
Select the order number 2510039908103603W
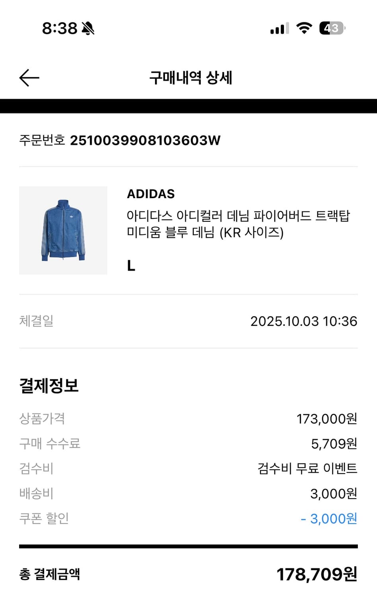point(145,140)
